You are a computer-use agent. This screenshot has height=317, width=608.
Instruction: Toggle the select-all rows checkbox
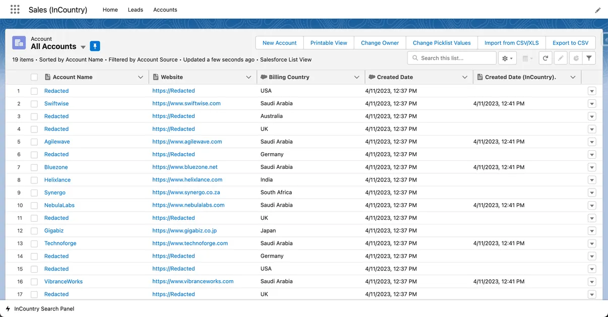point(34,77)
